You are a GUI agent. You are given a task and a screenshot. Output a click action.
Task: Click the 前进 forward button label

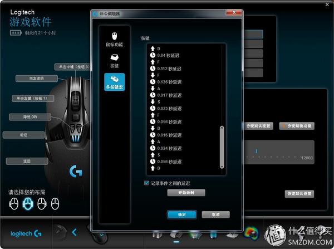coord(23,135)
